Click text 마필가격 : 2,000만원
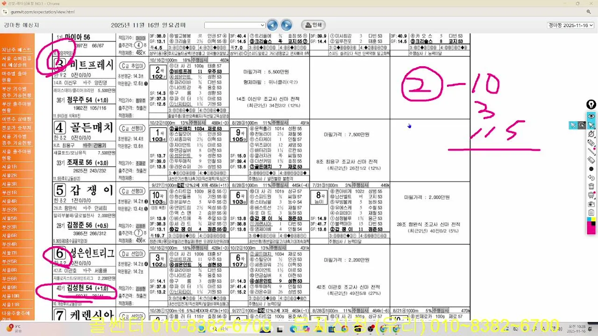The width and height of the screenshot is (598, 336). pyautogui.click(x=427, y=197)
